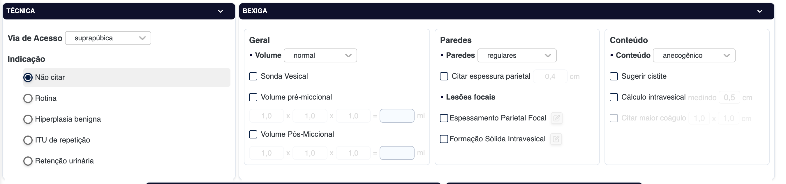Open the Volume dropdown

tap(320, 55)
